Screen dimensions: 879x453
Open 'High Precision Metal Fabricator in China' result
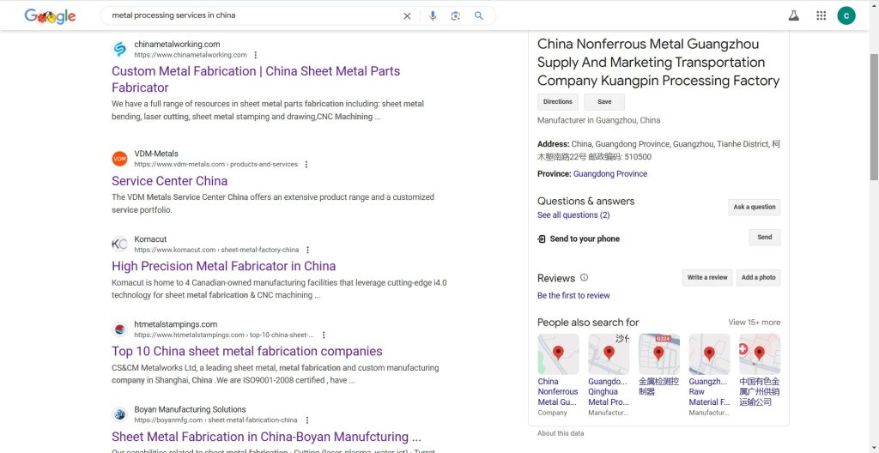coord(224,266)
